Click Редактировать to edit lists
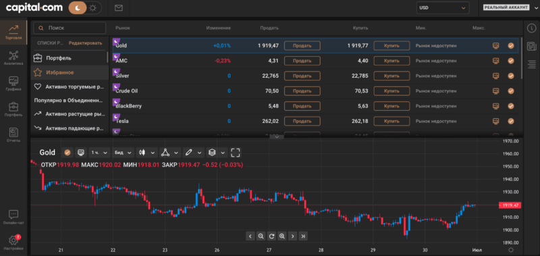This screenshot has height=256, width=540. [86, 43]
